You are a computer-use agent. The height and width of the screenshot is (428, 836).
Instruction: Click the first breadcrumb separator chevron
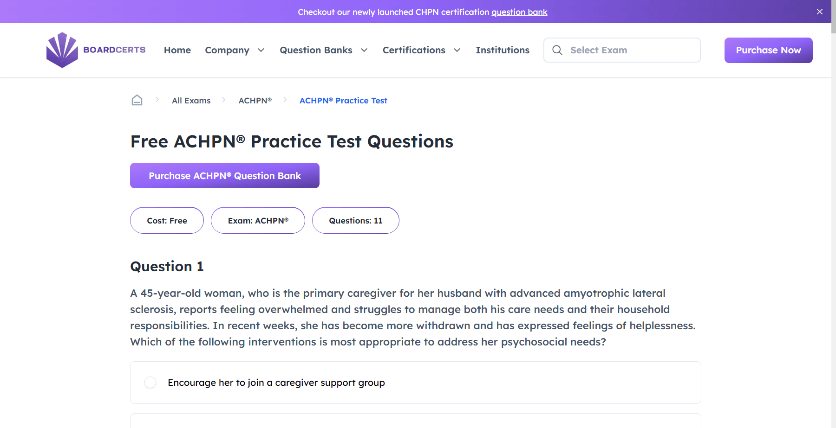point(157,100)
